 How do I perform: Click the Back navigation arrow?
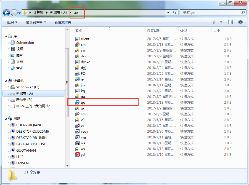click(7, 13)
